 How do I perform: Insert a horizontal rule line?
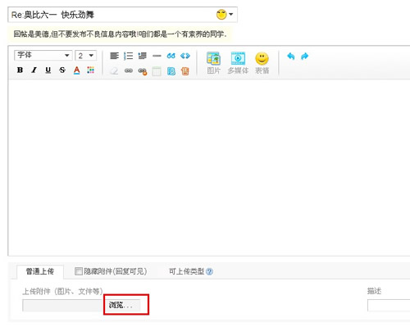click(157, 56)
